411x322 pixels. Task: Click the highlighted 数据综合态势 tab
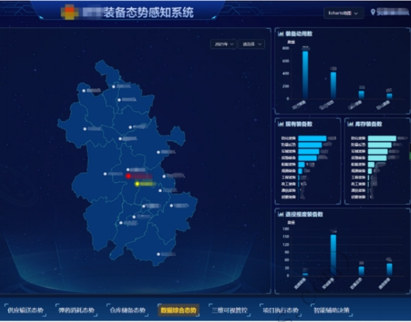click(178, 310)
